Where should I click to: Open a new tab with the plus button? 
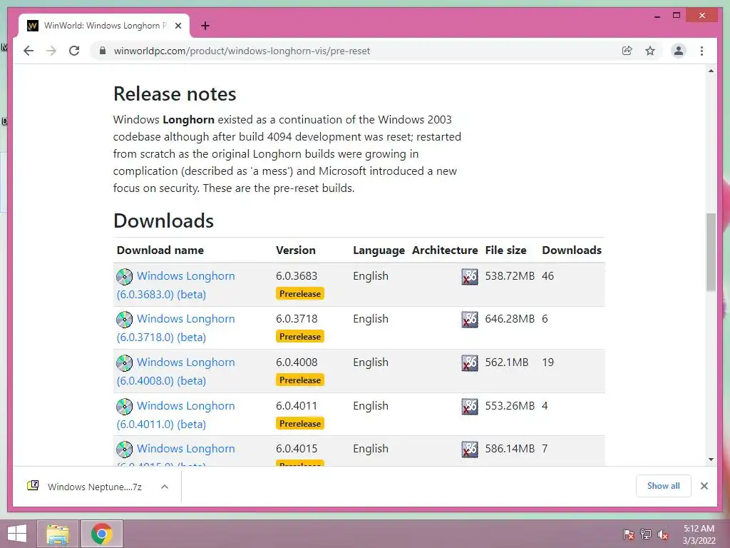205,26
